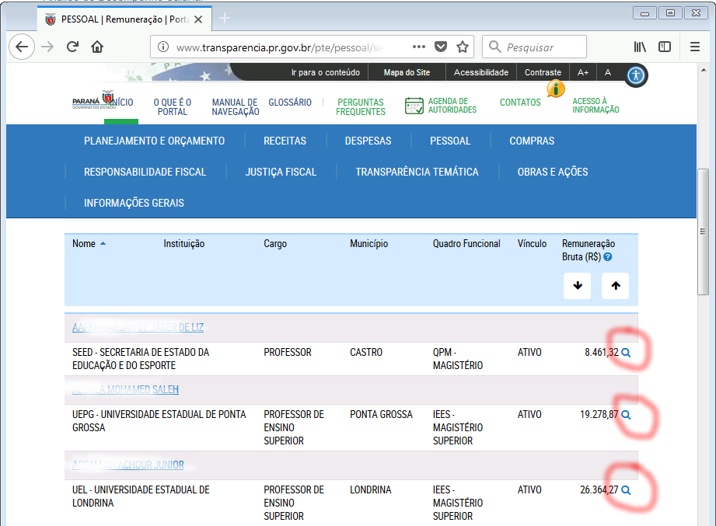Open the Despesas menu
The width and height of the screenshot is (716, 526).
tap(368, 141)
